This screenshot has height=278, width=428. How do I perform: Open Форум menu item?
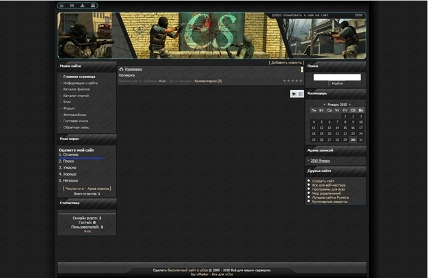tap(69, 109)
